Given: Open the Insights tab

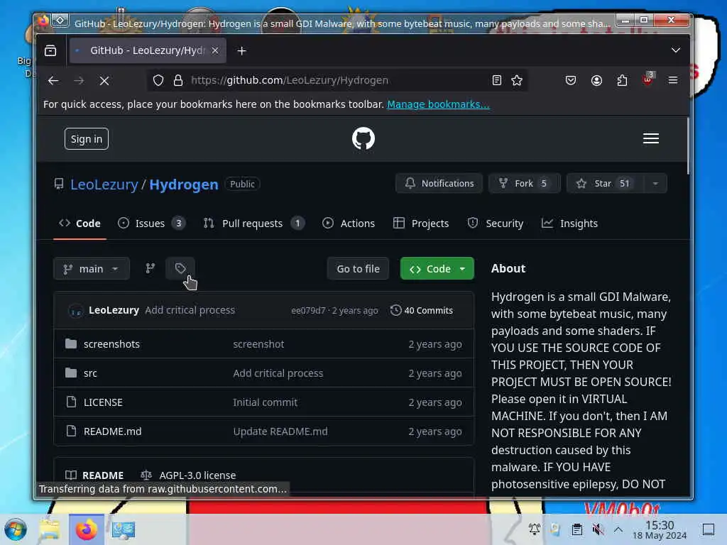Looking at the screenshot, I should 570,224.
